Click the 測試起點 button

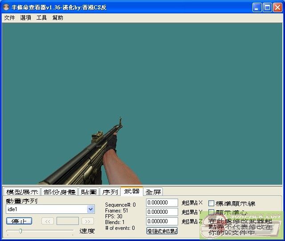click(162, 231)
